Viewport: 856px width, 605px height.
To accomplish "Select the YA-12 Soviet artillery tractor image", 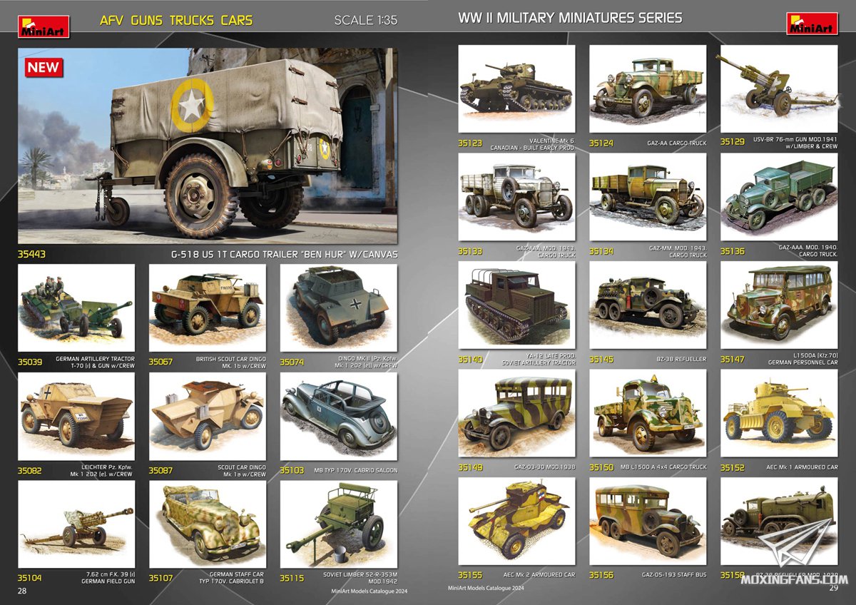I will pyautogui.click(x=516, y=305).
